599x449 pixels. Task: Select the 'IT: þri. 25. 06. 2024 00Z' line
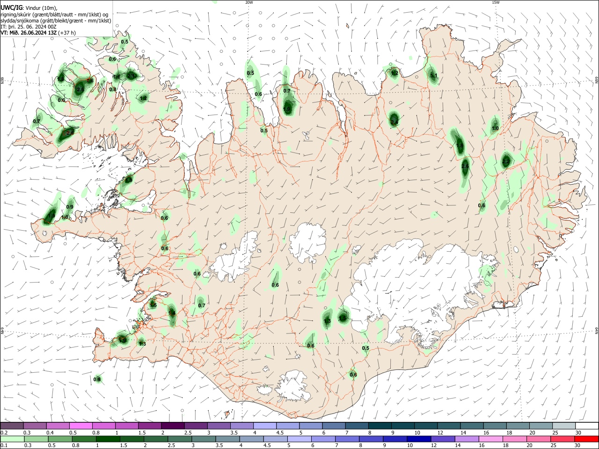[x=29, y=27]
